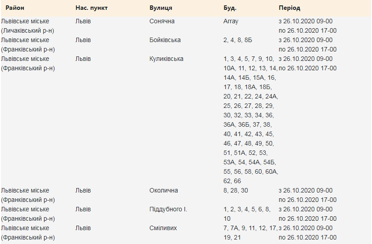Click the period cell in Сміливих row
The image size is (372, 244).
[307, 233]
